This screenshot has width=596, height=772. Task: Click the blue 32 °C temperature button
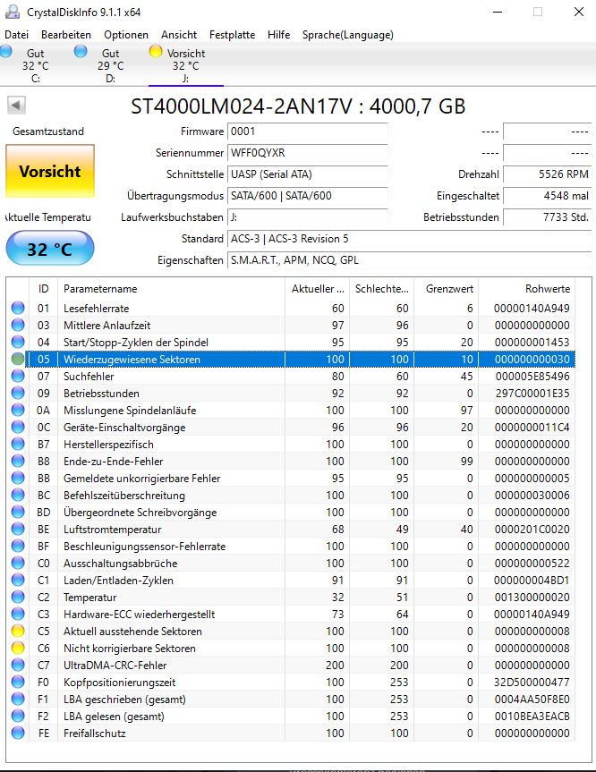(50, 249)
